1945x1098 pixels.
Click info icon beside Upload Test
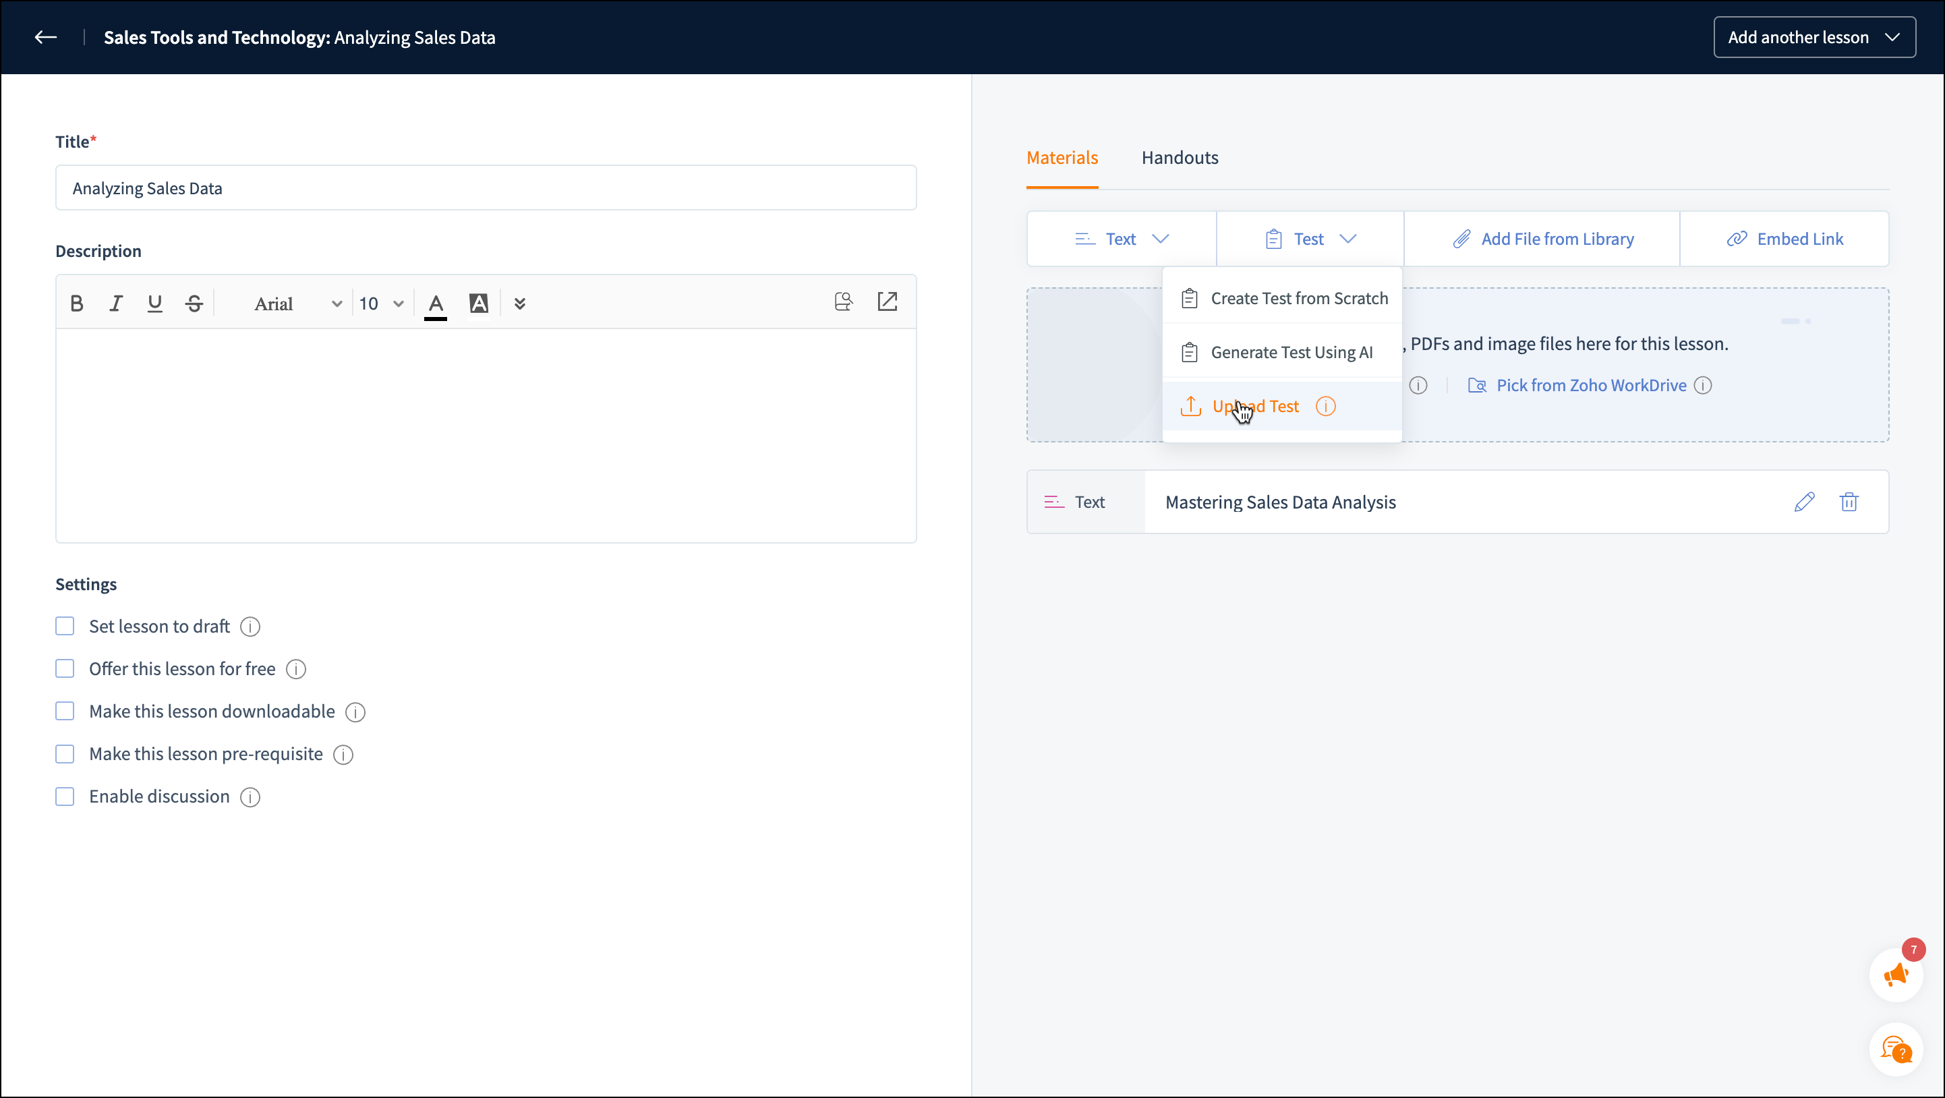(1325, 406)
